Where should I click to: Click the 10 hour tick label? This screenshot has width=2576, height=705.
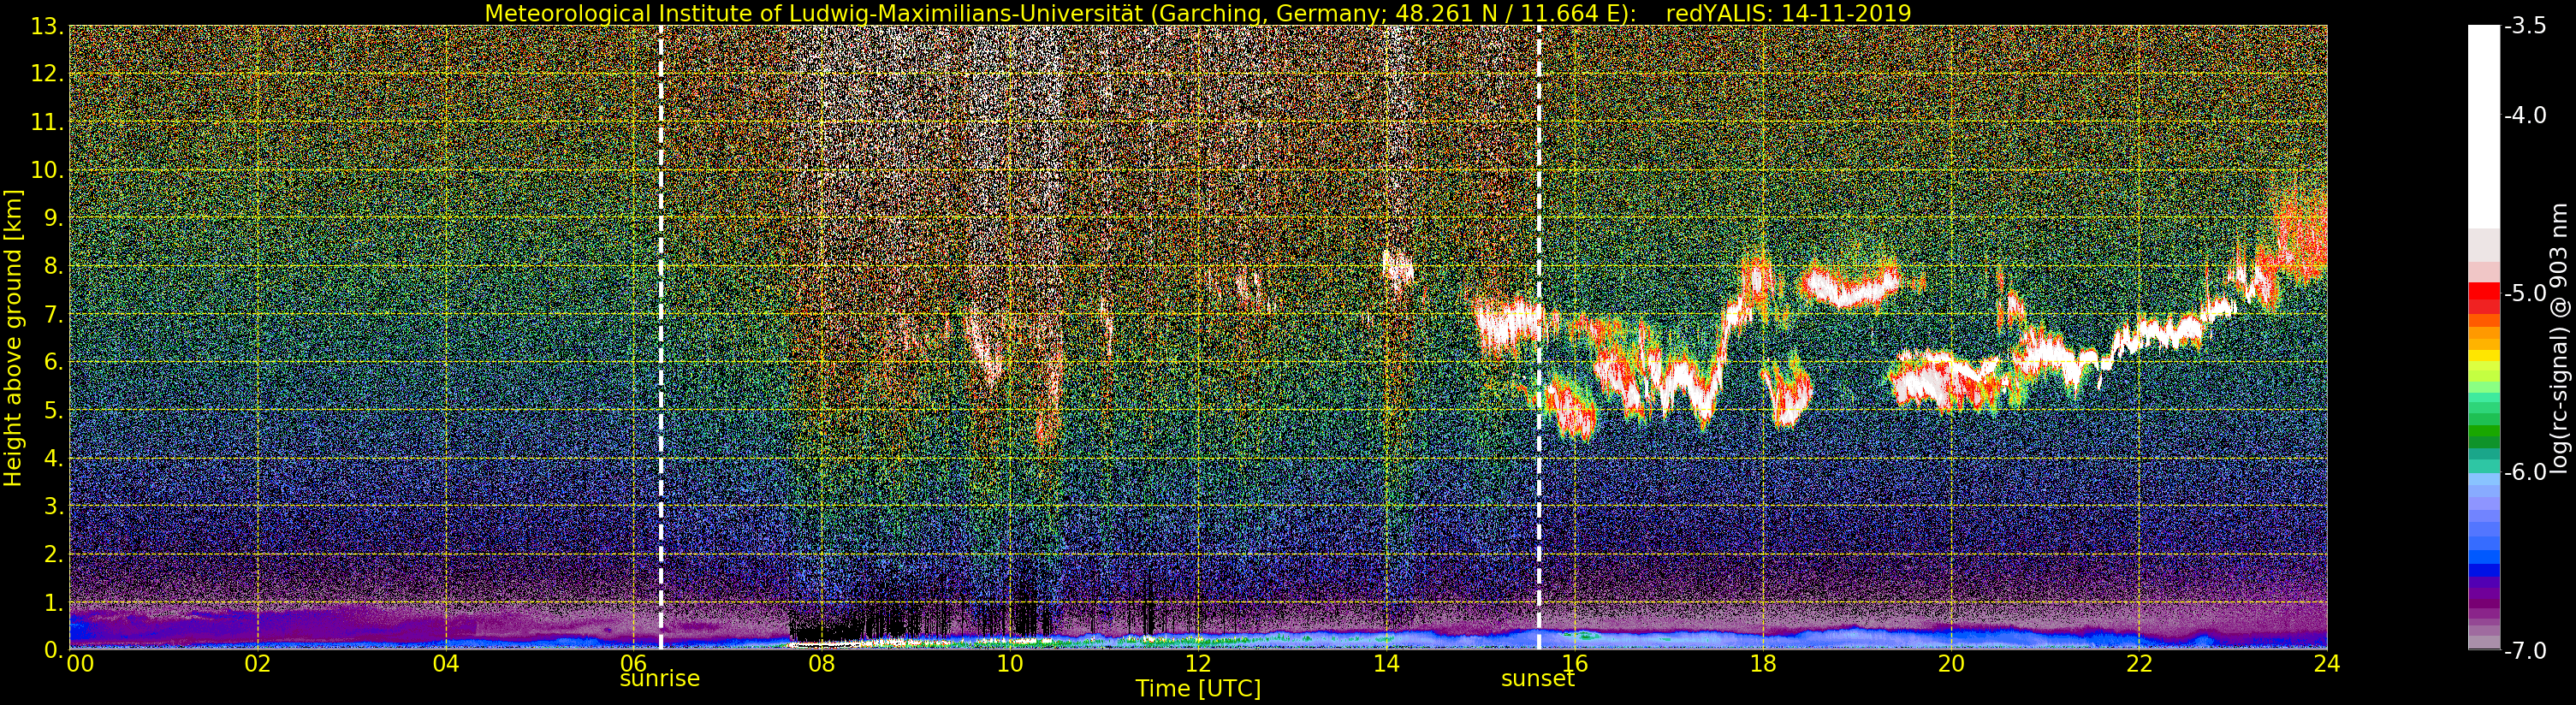(x=1010, y=663)
